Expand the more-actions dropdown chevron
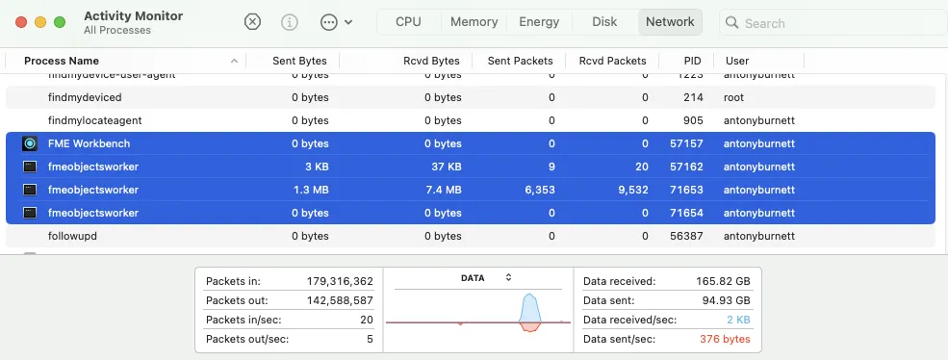This screenshot has width=948, height=360. 348,22
